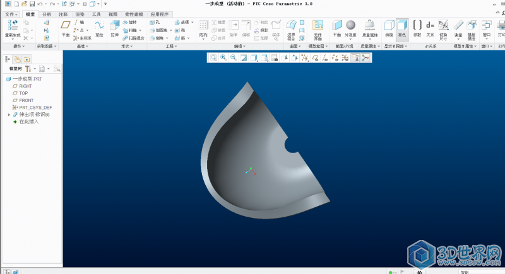Toggle spin center display in graphics toolbar
The image size is (505, 274).
click(x=365, y=58)
